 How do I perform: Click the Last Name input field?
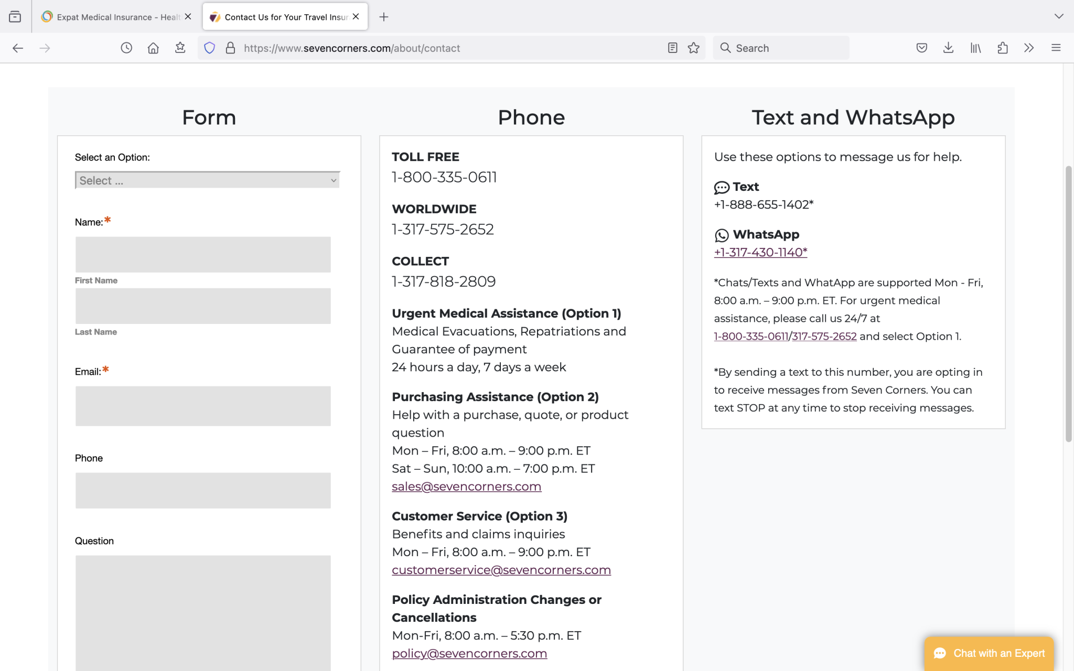click(x=203, y=306)
